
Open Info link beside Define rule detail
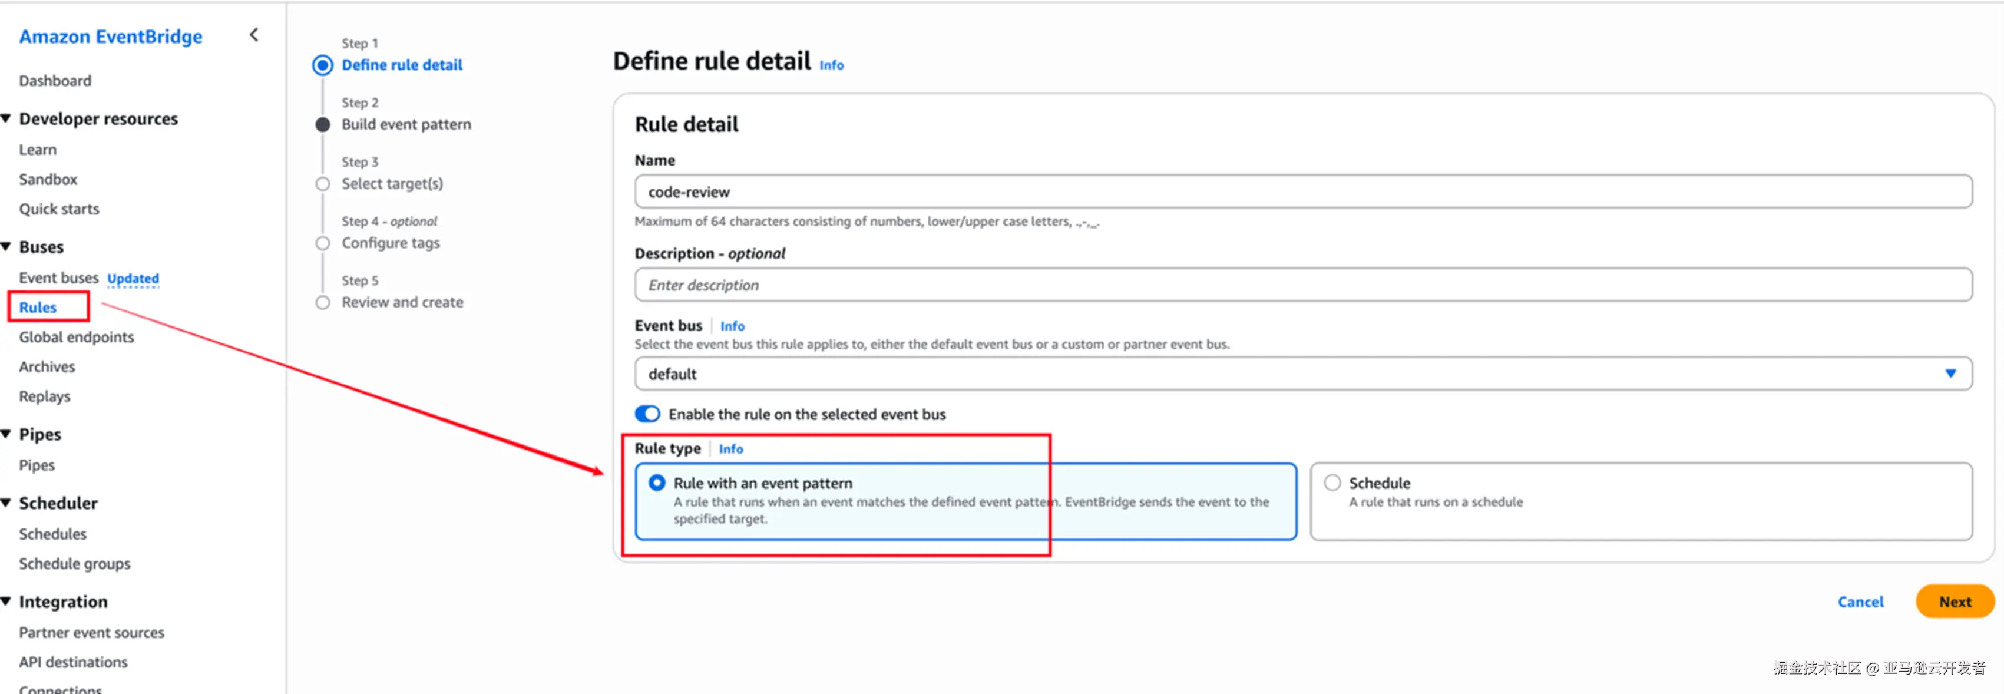click(831, 65)
